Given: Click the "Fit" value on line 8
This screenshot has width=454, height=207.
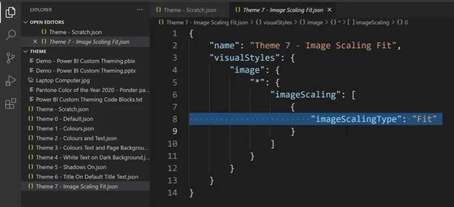Looking at the screenshot, I should [424, 119].
